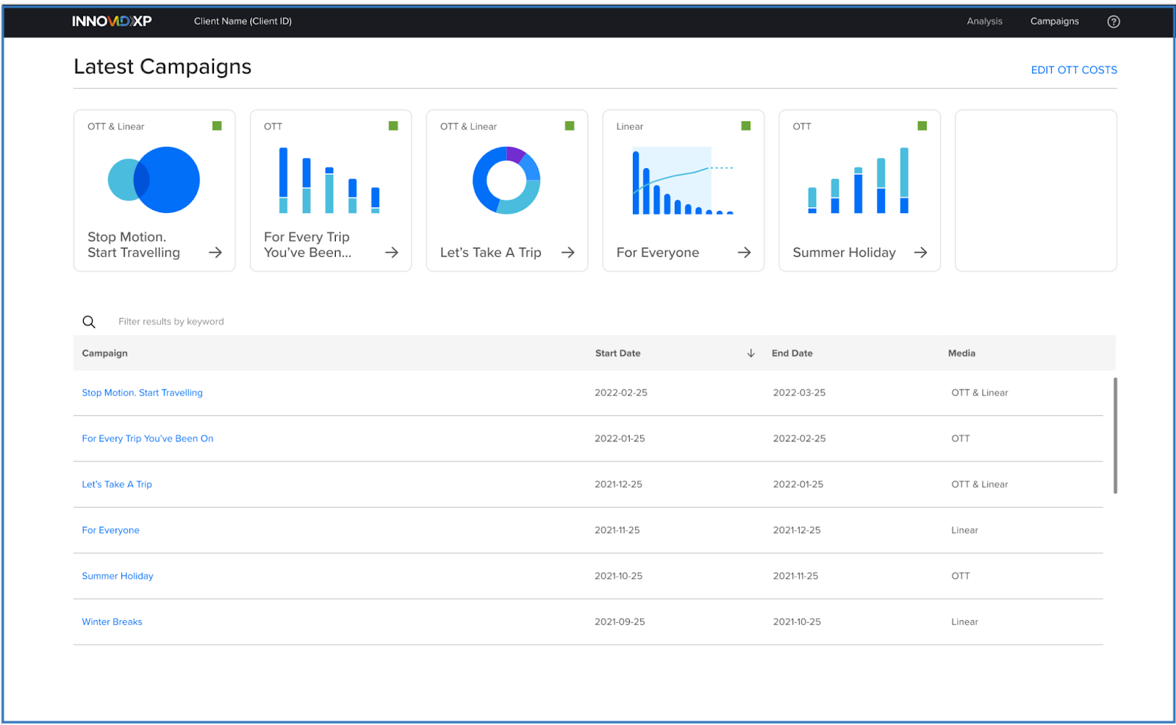Open For Every Trip card via arrow icon
The image size is (1176, 725).
click(392, 252)
